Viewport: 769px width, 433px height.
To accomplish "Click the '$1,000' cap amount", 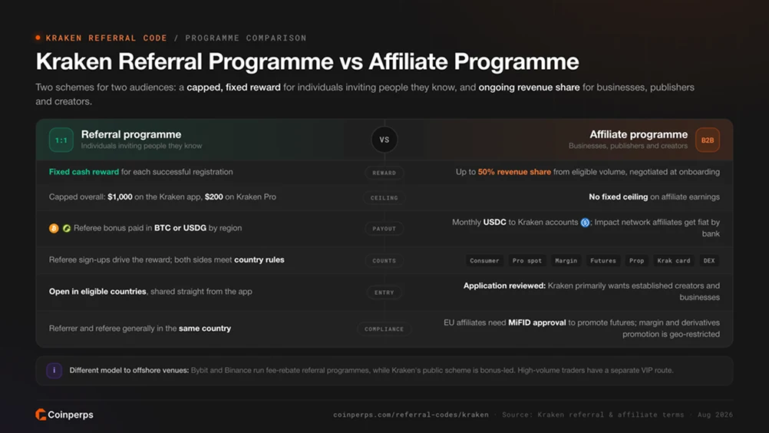I will pyautogui.click(x=120, y=197).
